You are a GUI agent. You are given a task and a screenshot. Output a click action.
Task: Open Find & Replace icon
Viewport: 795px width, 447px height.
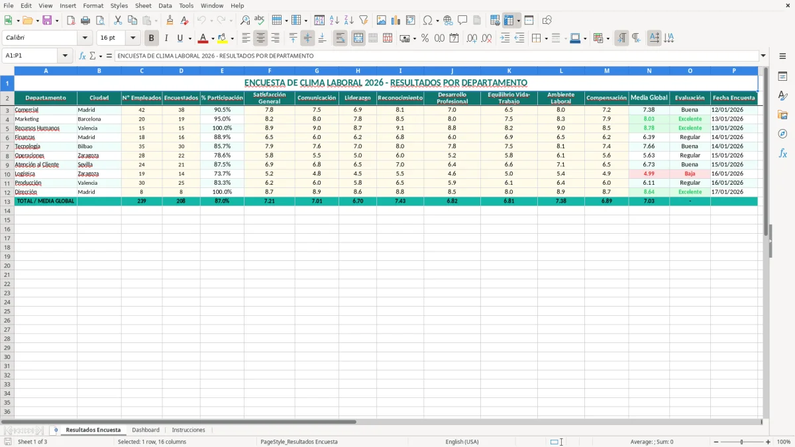coord(245,21)
